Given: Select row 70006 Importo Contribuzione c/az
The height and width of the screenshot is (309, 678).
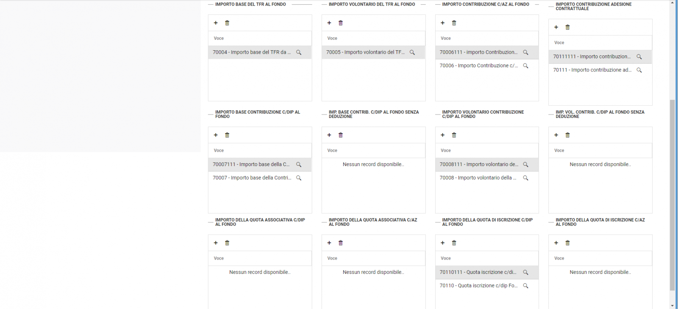Looking at the screenshot, I should point(478,66).
